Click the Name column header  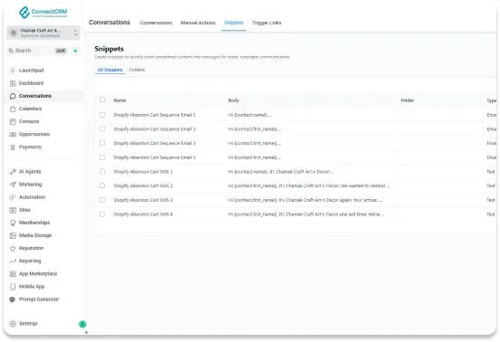coord(120,100)
